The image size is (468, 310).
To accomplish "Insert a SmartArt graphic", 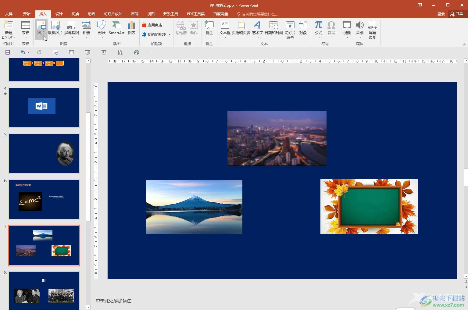I will click(116, 27).
